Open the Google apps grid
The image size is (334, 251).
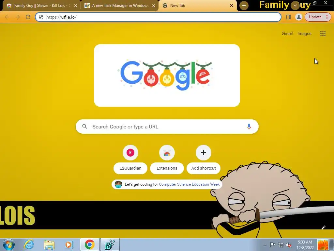pos(323,34)
